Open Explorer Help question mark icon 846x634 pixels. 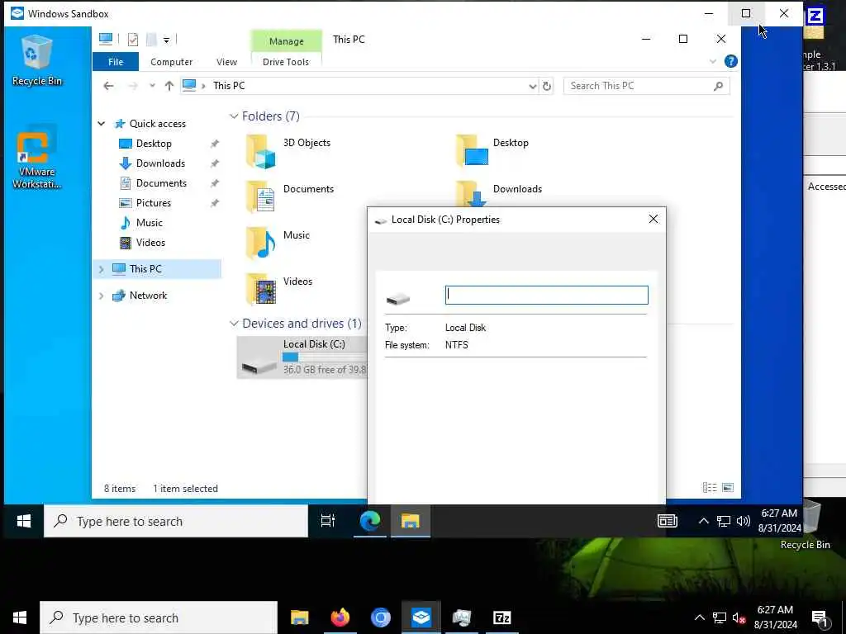(x=730, y=61)
